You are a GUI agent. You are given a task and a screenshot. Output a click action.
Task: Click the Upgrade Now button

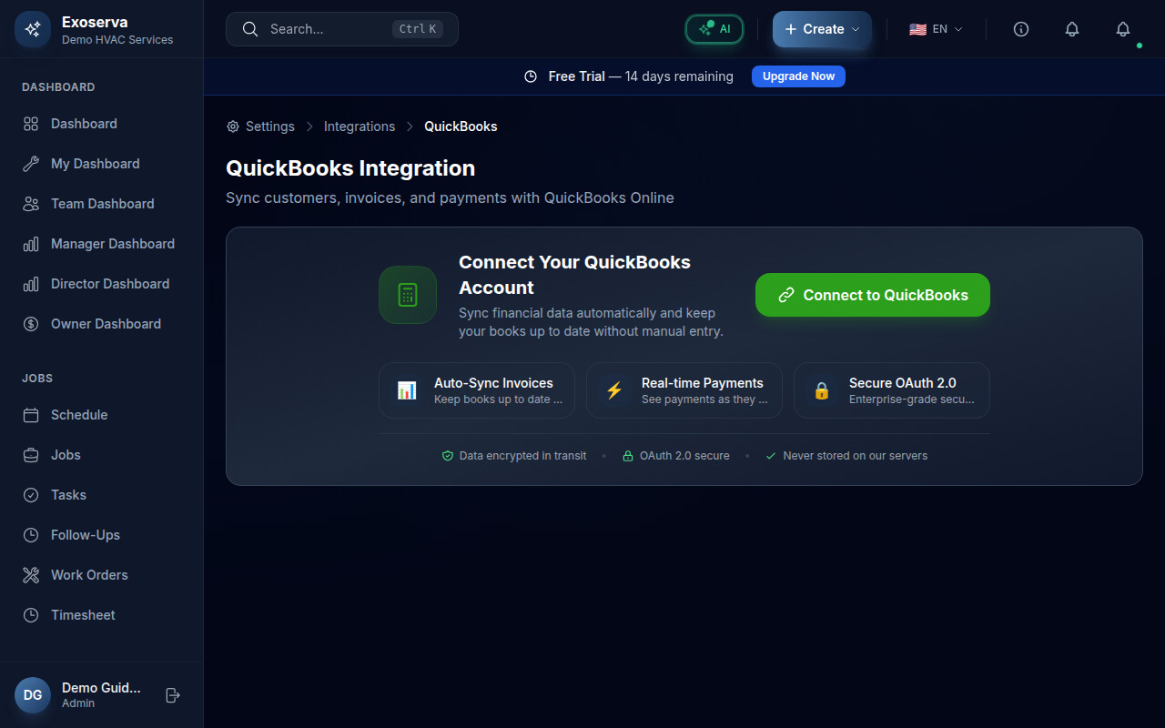798,76
